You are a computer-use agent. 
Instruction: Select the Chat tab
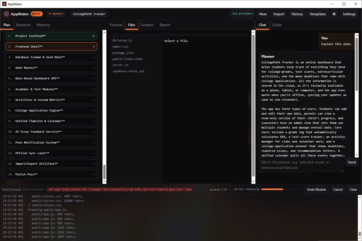pos(262,25)
